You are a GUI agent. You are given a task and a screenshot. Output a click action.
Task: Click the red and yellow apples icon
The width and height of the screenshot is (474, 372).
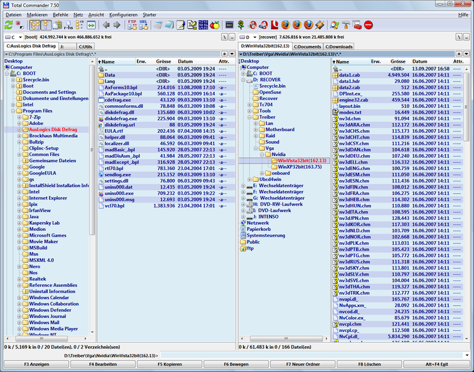tap(214, 25)
